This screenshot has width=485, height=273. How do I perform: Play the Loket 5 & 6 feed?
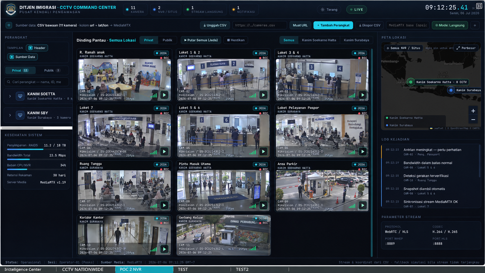point(263,151)
